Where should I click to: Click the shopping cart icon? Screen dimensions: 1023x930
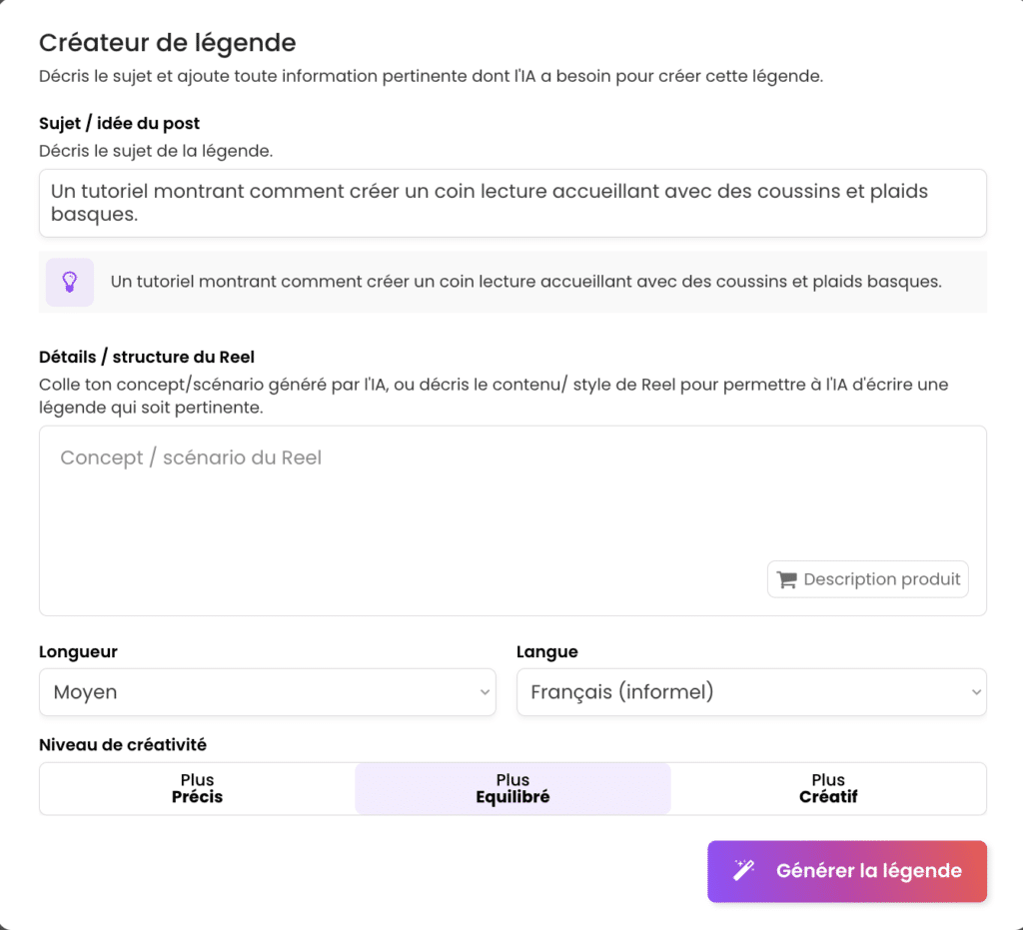[x=787, y=579]
